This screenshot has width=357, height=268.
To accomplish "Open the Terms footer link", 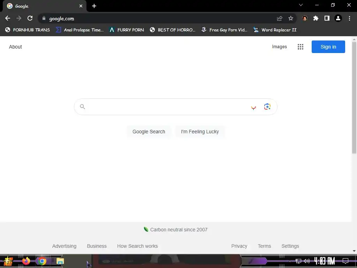I will (x=264, y=246).
